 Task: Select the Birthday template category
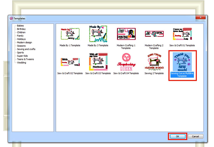pyautogui.click(x=21, y=29)
